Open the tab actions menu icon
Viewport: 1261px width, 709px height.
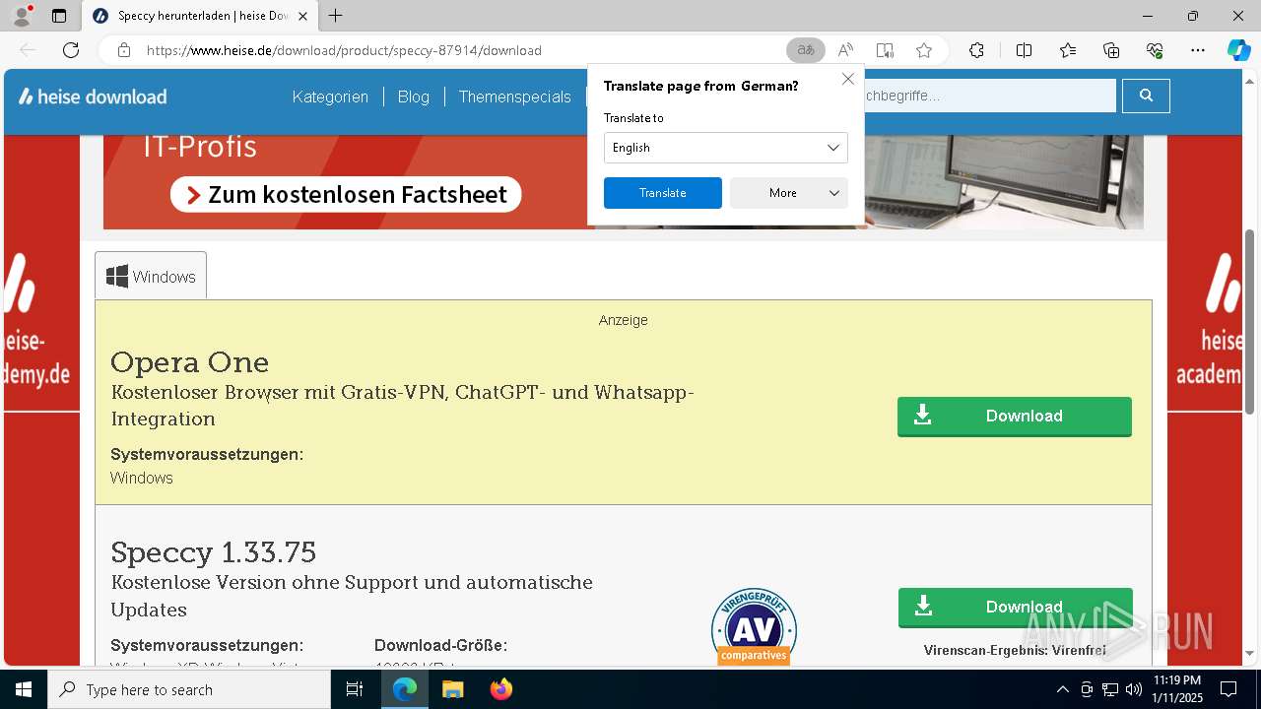pos(59,16)
